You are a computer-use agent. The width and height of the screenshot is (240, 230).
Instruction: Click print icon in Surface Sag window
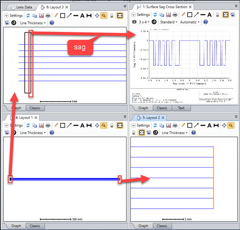coord(175,15)
